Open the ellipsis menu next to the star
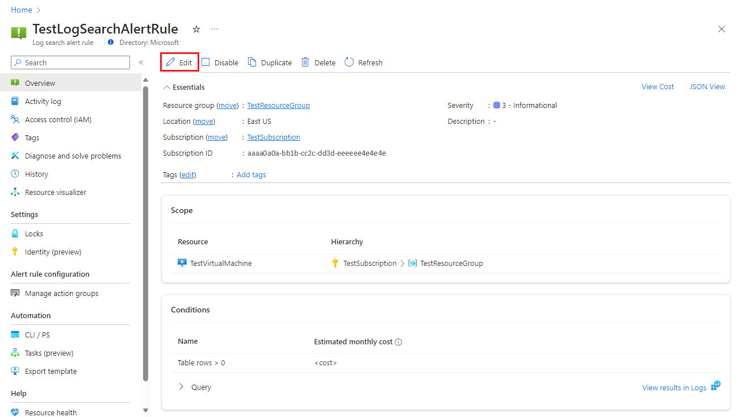Image resolution: width=742 pixels, height=417 pixels. (215, 28)
